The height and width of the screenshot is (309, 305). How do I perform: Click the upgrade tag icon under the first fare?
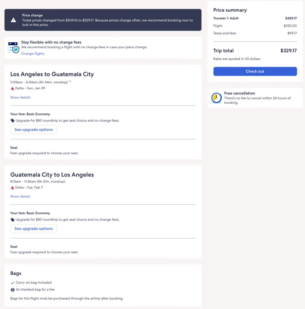point(12,121)
